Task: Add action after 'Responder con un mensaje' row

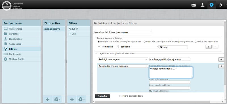Action: pyautogui.click(x=221, y=66)
